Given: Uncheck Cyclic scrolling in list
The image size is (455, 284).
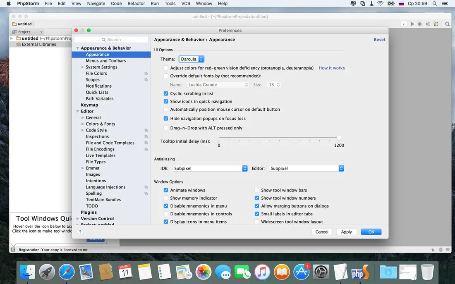Looking at the screenshot, I should click(166, 93).
